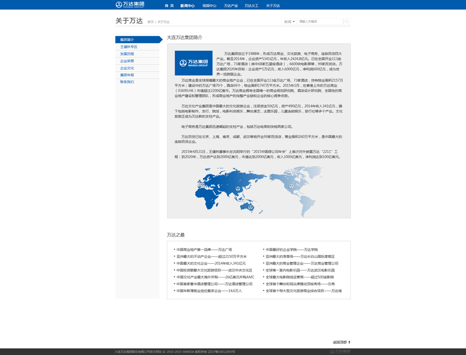Click the gray Wanda logo in footer
Viewport: 466px width, 355px height.
tap(340, 351)
